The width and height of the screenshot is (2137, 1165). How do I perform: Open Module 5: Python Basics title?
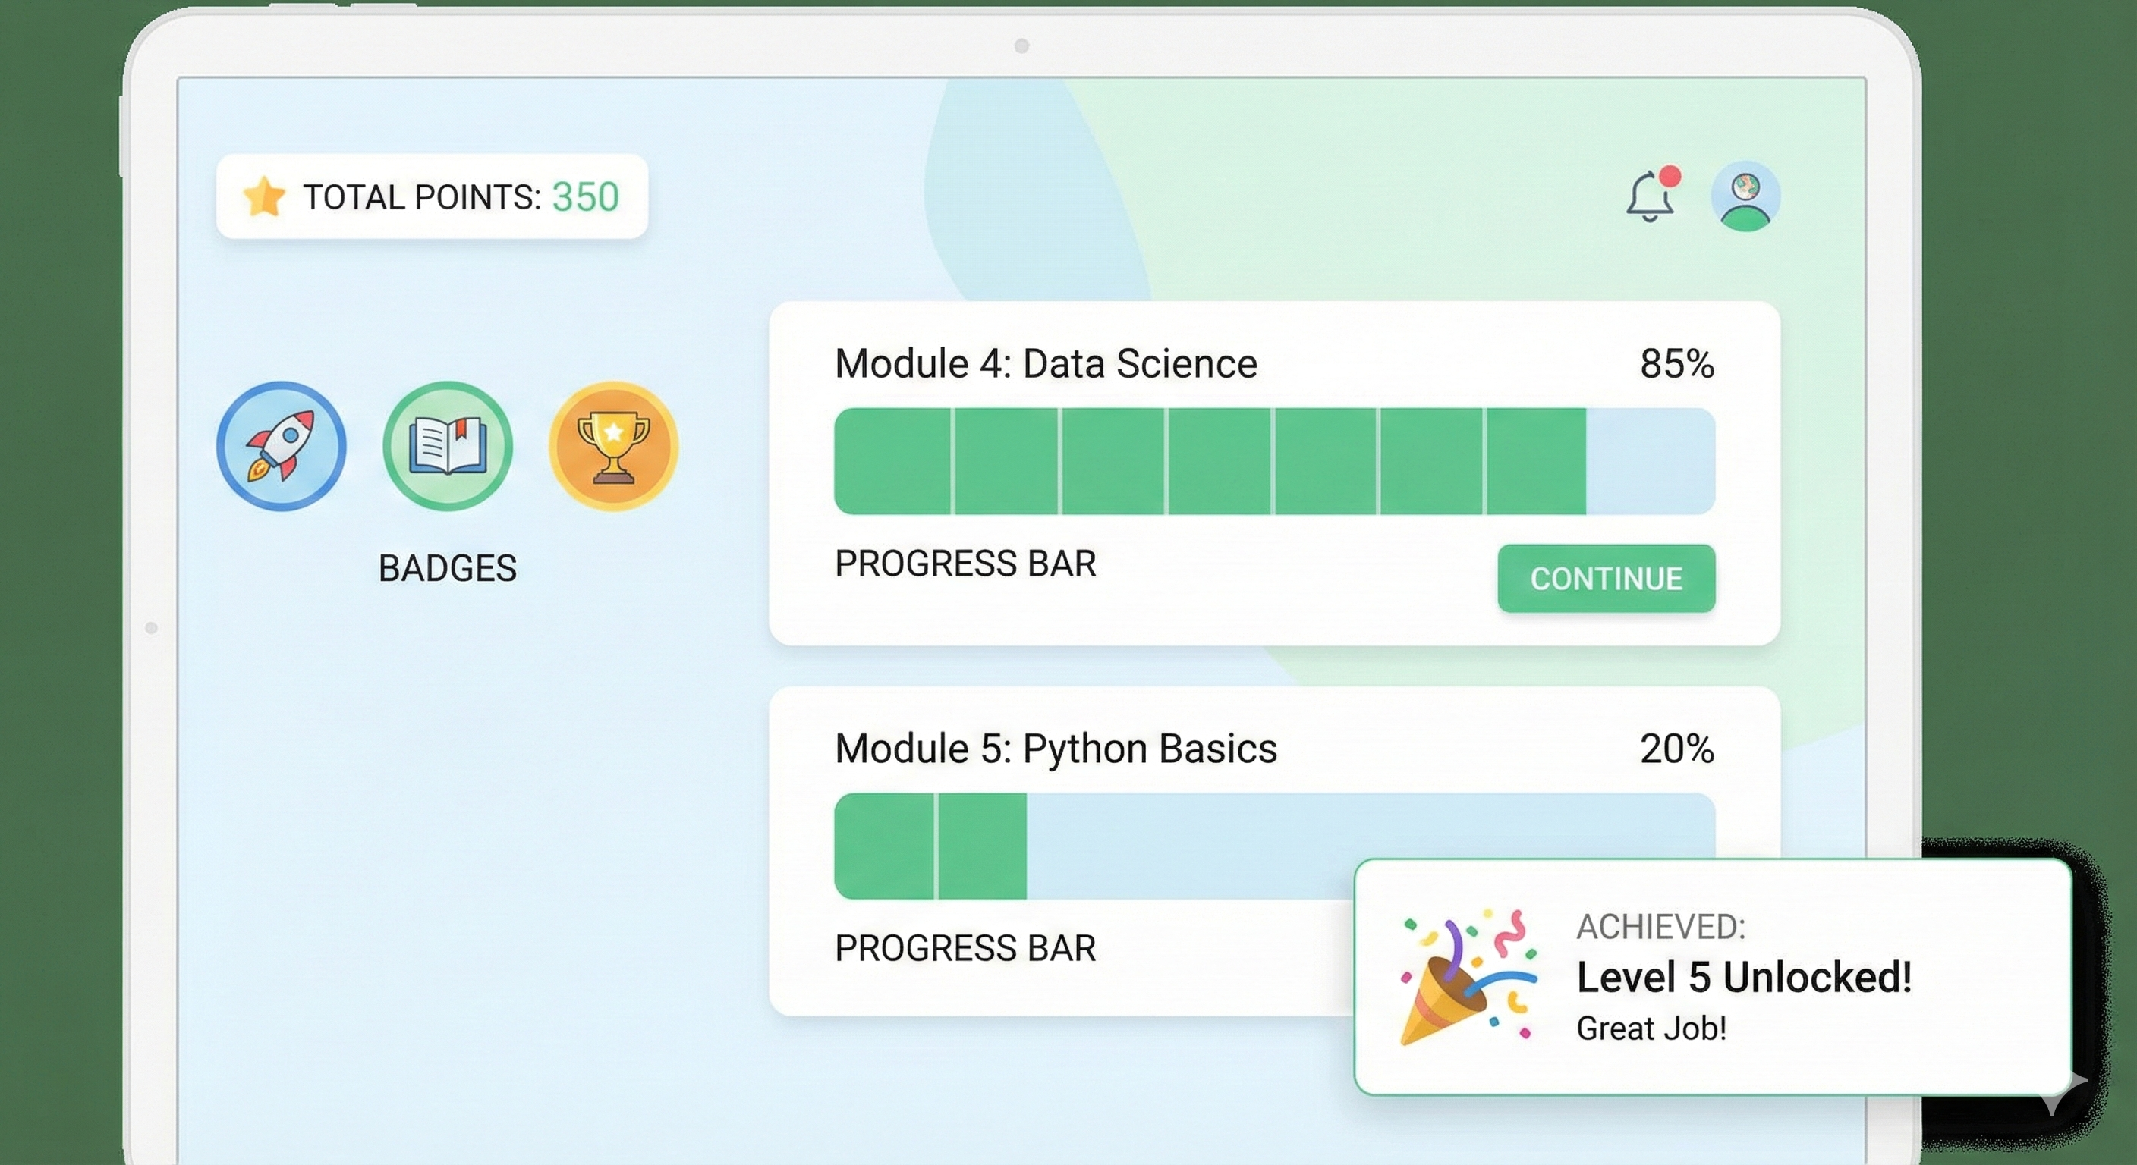point(1056,749)
